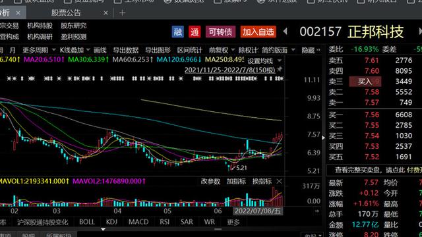Click 换指标 to change indicator
Screen dimensions: 422x237
[262, 182]
